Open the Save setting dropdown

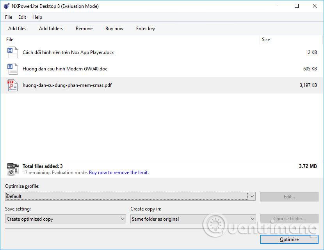click(x=65, y=219)
